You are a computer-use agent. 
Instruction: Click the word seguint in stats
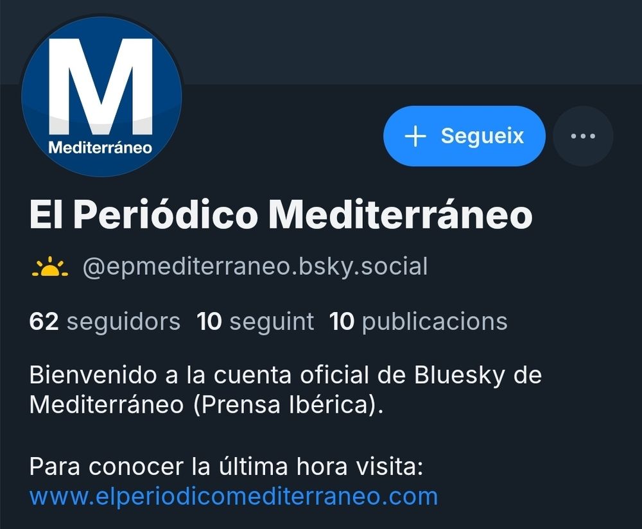272,322
